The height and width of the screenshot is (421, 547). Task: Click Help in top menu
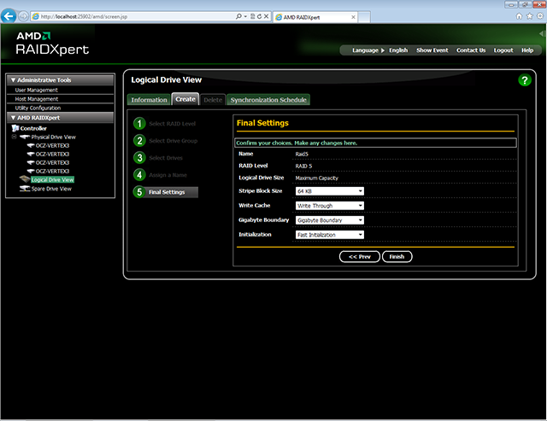[527, 50]
